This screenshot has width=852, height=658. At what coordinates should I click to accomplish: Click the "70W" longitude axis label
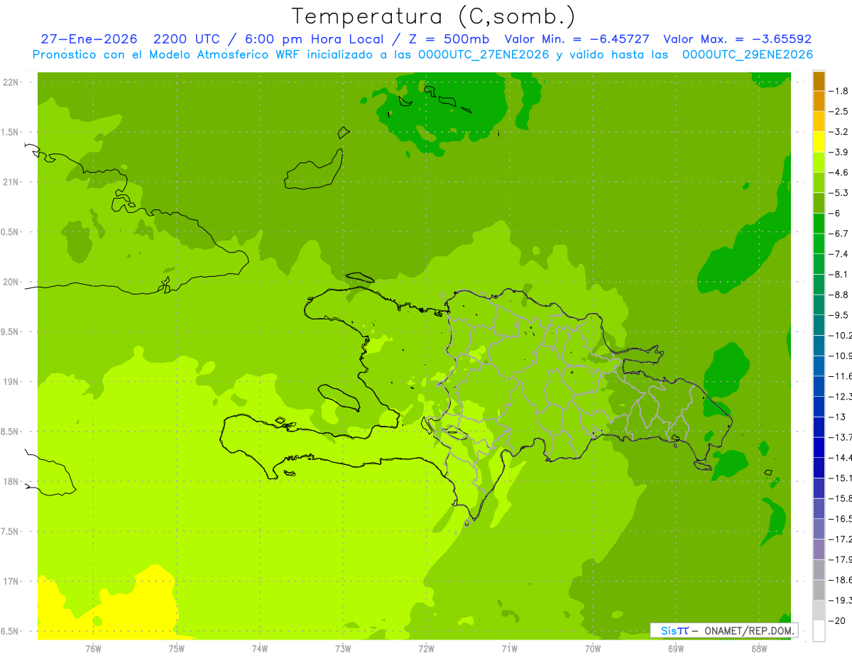click(x=593, y=648)
